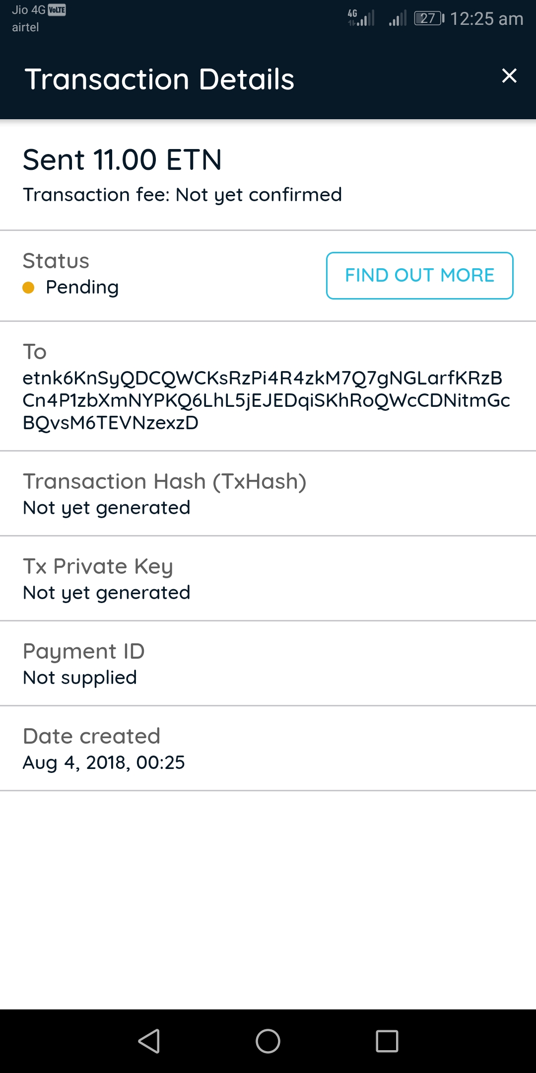This screenshot has width=536, height=1073.
Task: Tap the VoLTE badge in status bar
Action: click(57, 10)
